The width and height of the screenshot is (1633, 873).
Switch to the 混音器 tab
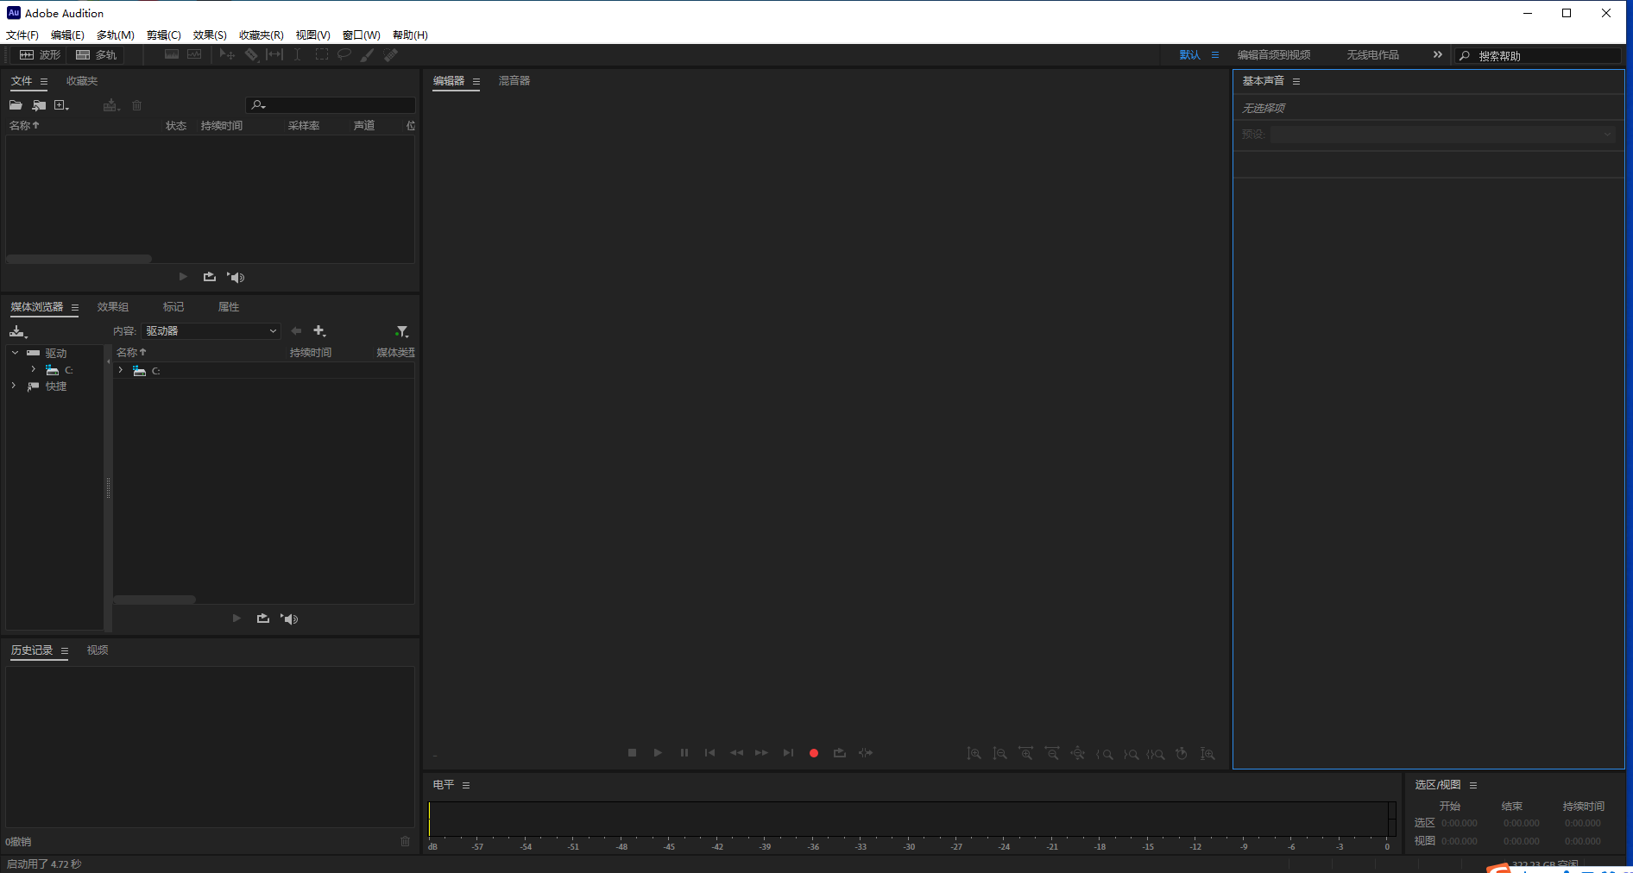click(514, 81)
